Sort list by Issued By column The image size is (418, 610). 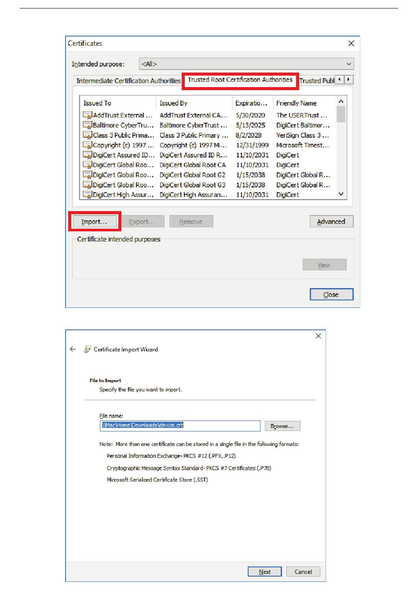194,103
